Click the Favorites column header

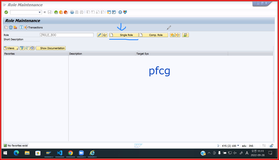click(x=36, y=54)
